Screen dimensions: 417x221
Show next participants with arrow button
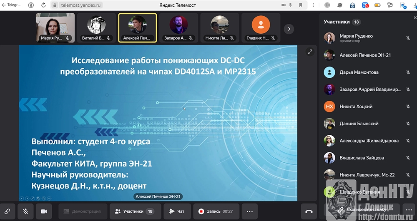(289, 29)
